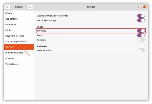Open Extensions in the sidebar
The width and height of the screenshot is (152, 104).
(x=19, y=24)
